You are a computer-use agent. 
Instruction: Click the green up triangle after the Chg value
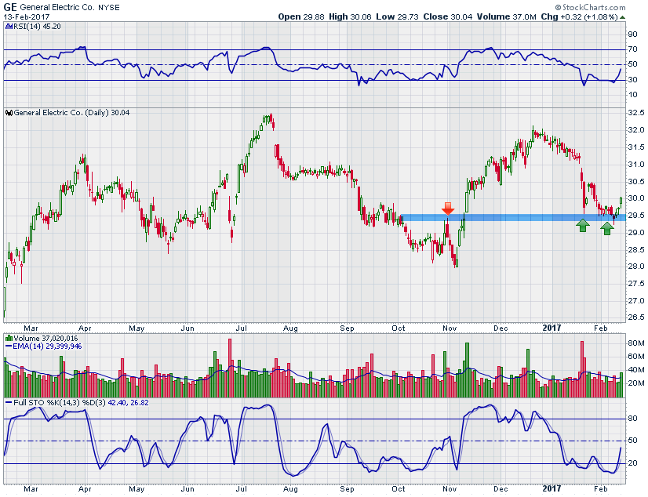click(x=622, y=17)
